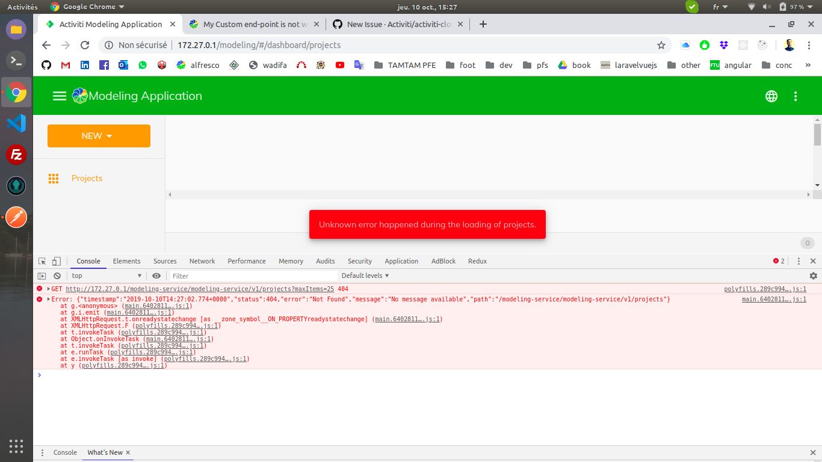Image resolution: width=822 pixels, height=462 pixels.
Task: Show applications grid in dock
Action: tap(16, 446)
